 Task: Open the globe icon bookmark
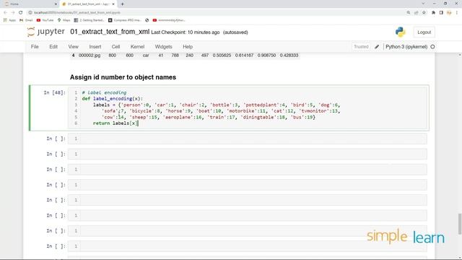147,20
